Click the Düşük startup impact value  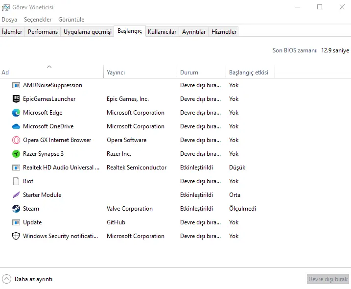(x=237, y=168)
